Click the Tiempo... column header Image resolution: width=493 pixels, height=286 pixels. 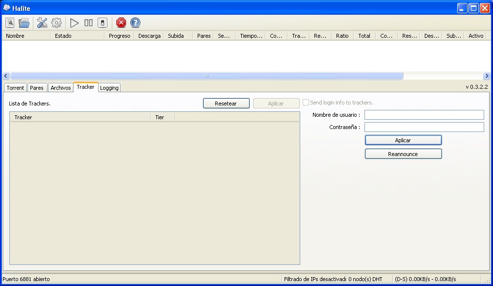point(251,36)
